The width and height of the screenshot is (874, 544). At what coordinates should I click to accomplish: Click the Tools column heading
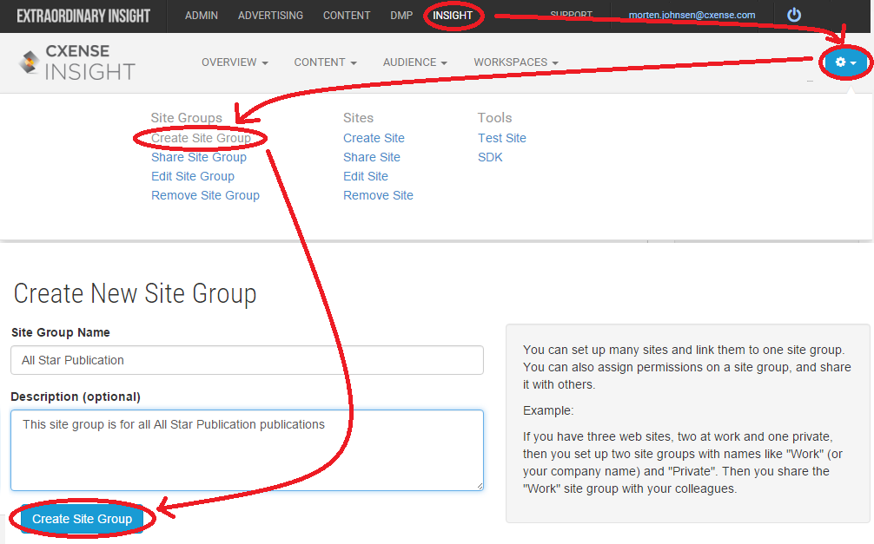coord(494,118)
